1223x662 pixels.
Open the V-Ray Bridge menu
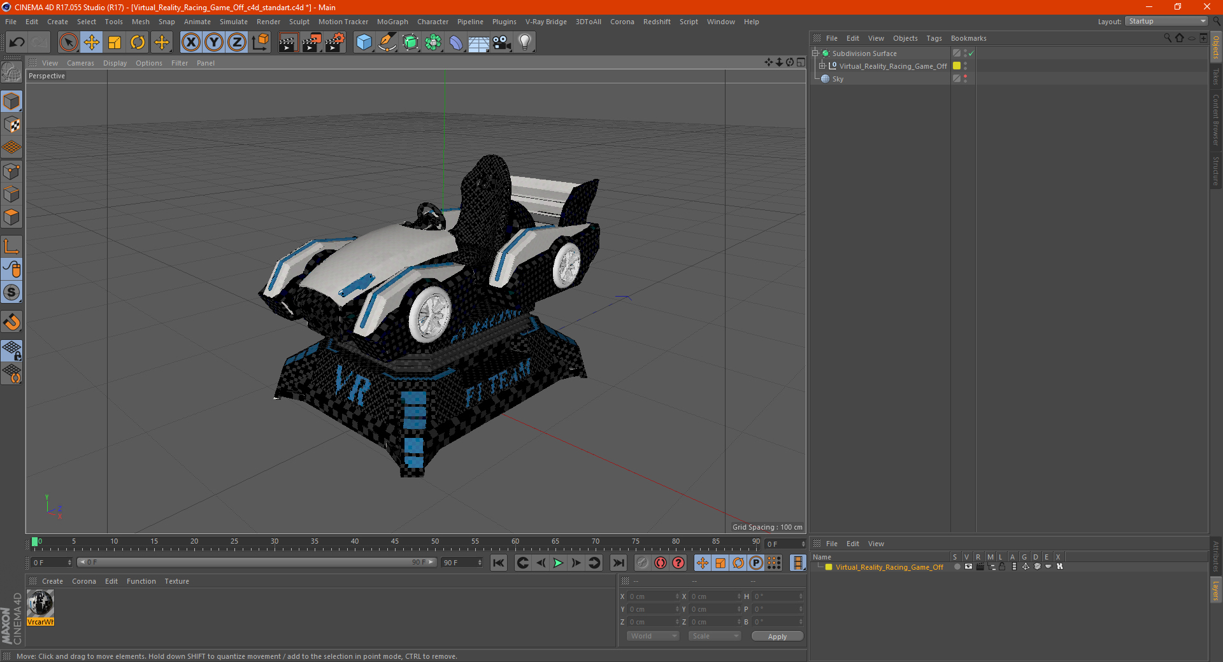(546, 22)
